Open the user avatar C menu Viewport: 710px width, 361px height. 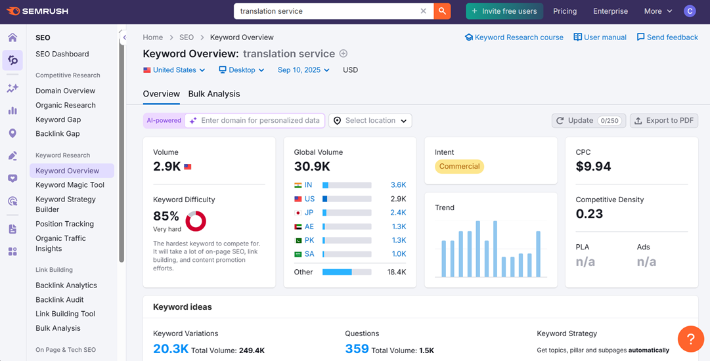(690, 11)
